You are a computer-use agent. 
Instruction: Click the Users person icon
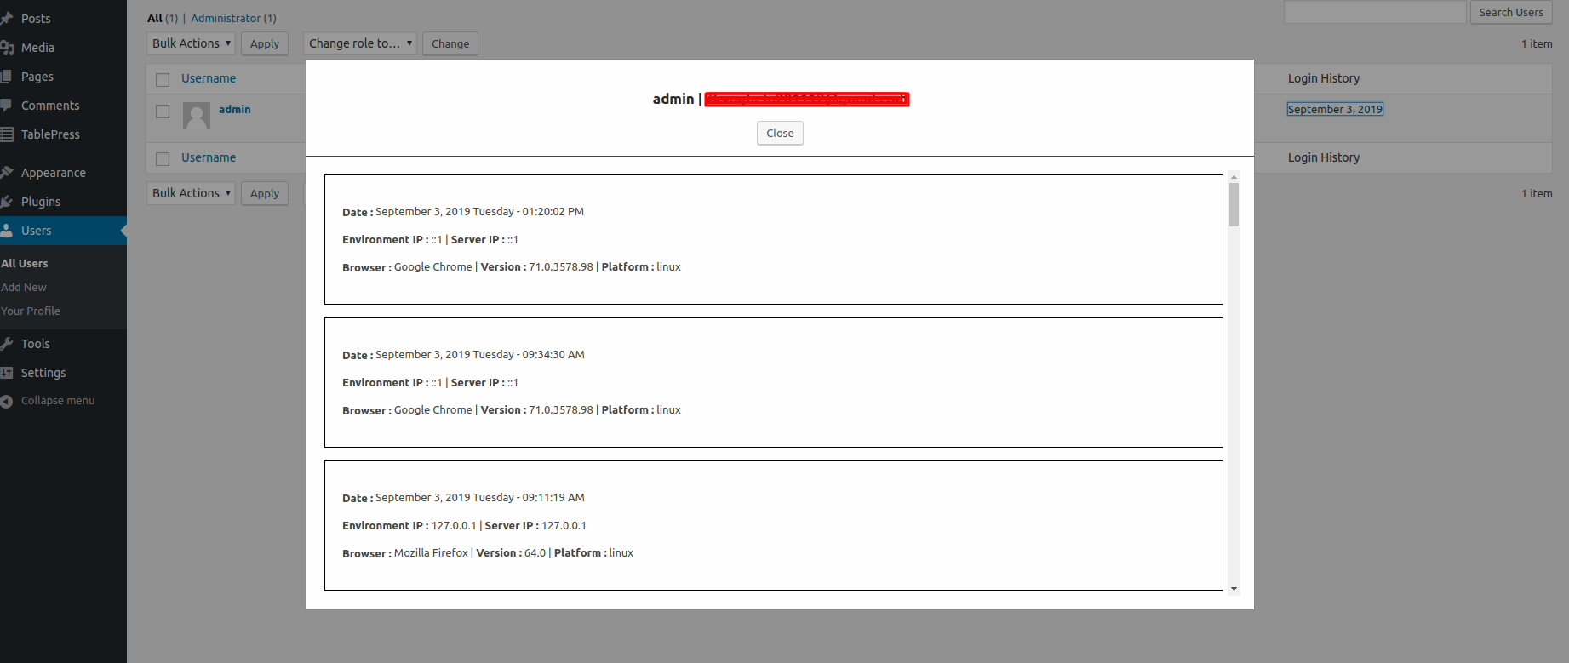pyautogui.click(x=7, y=231)
